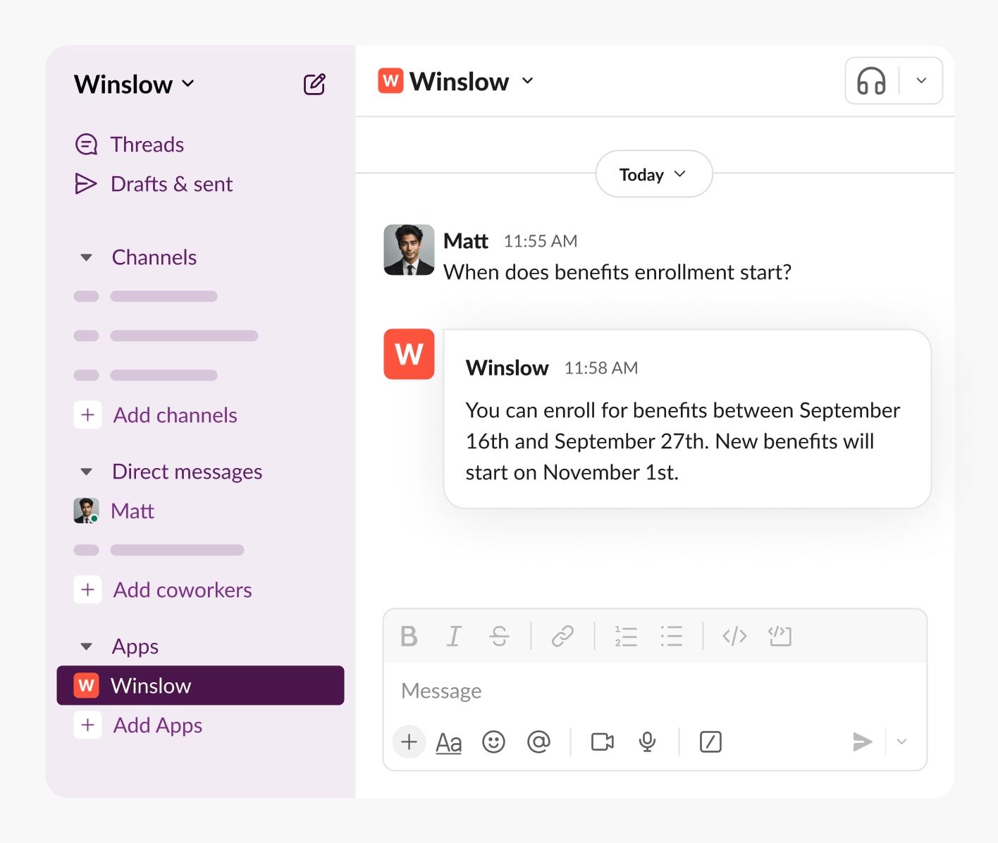This screenshot has height=843, width=998.
Task: Click the Winslow app avatar in chat
Action: tap(409, 354)
